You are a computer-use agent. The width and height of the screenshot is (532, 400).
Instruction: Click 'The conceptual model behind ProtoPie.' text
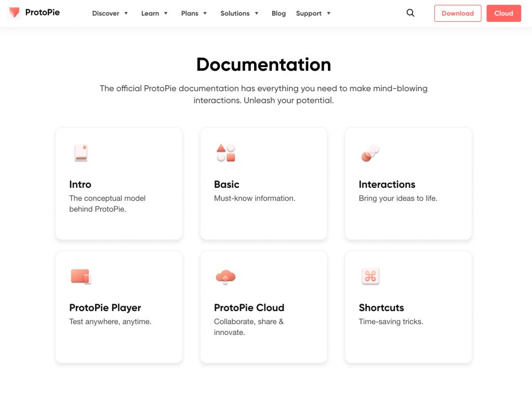[x=107, y=204]
